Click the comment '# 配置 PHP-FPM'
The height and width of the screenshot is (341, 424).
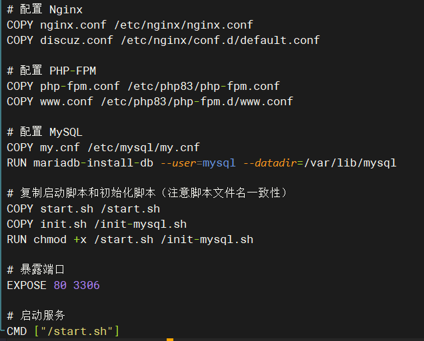pyautogui.click(x=51, y=71)
